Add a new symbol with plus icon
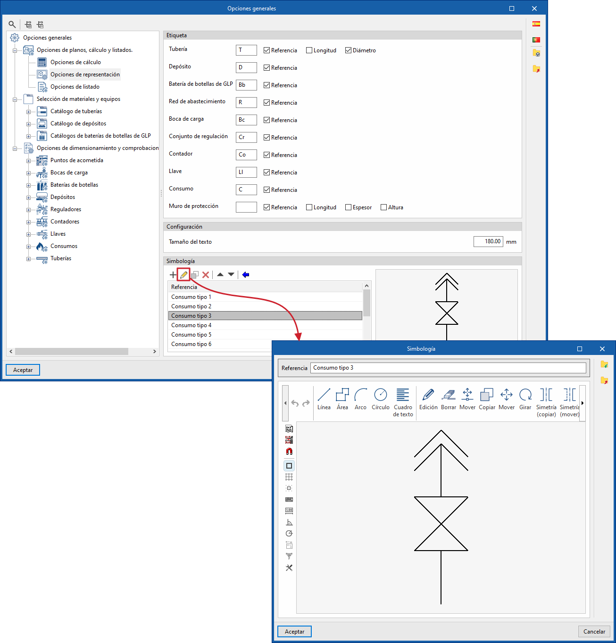The width and height of the screenshot is (616, 643). (x=173, y=275)
